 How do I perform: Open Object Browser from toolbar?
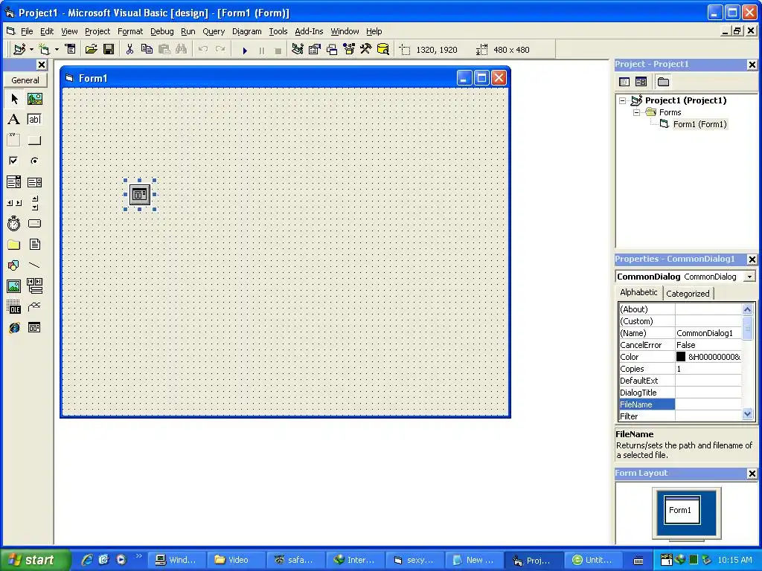click(x=349, y=50)
